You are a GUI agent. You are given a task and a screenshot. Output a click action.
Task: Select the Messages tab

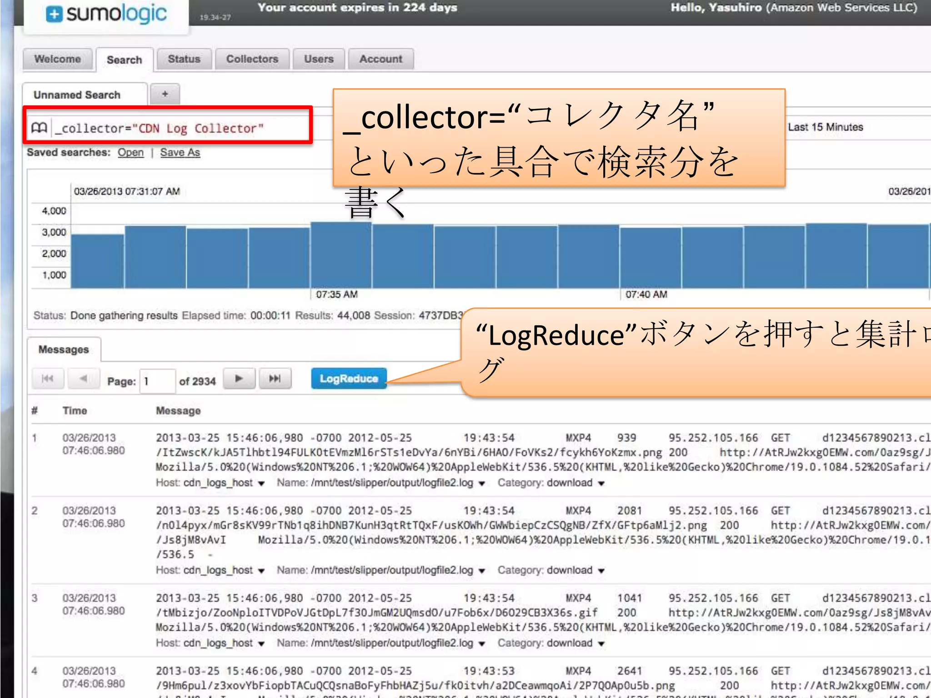[64, 349]
